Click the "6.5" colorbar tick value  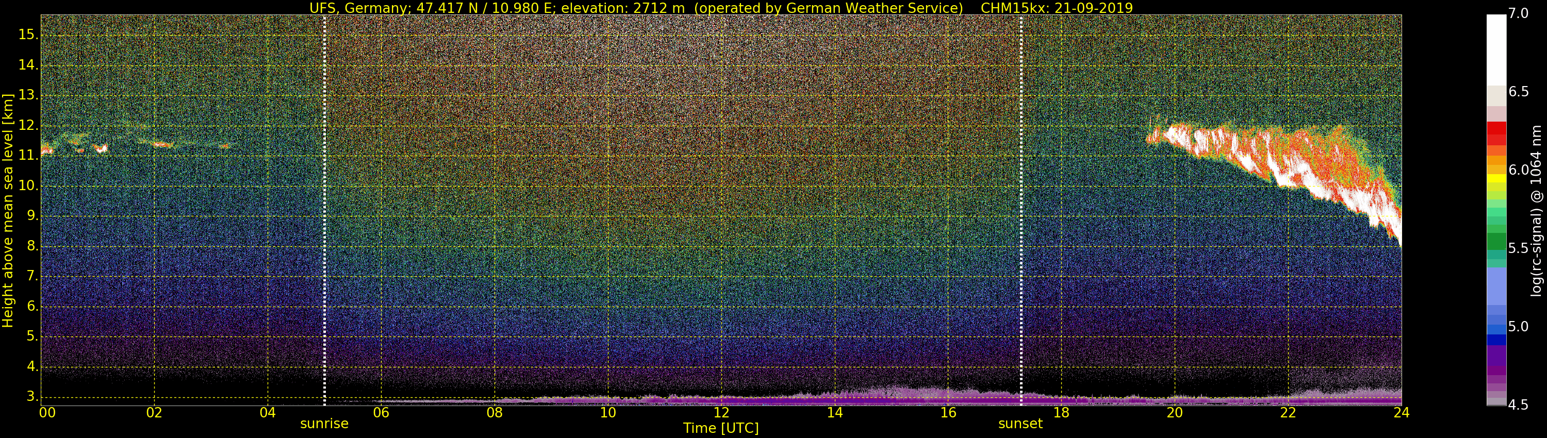[x=1518, y=92]
